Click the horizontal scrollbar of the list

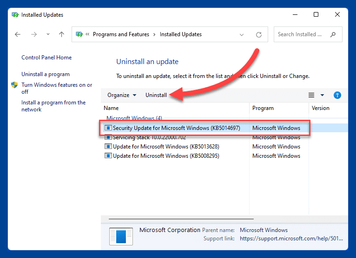(x=181, y=219)
